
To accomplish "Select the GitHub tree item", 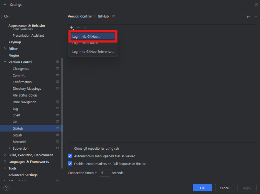I will 31,128.
